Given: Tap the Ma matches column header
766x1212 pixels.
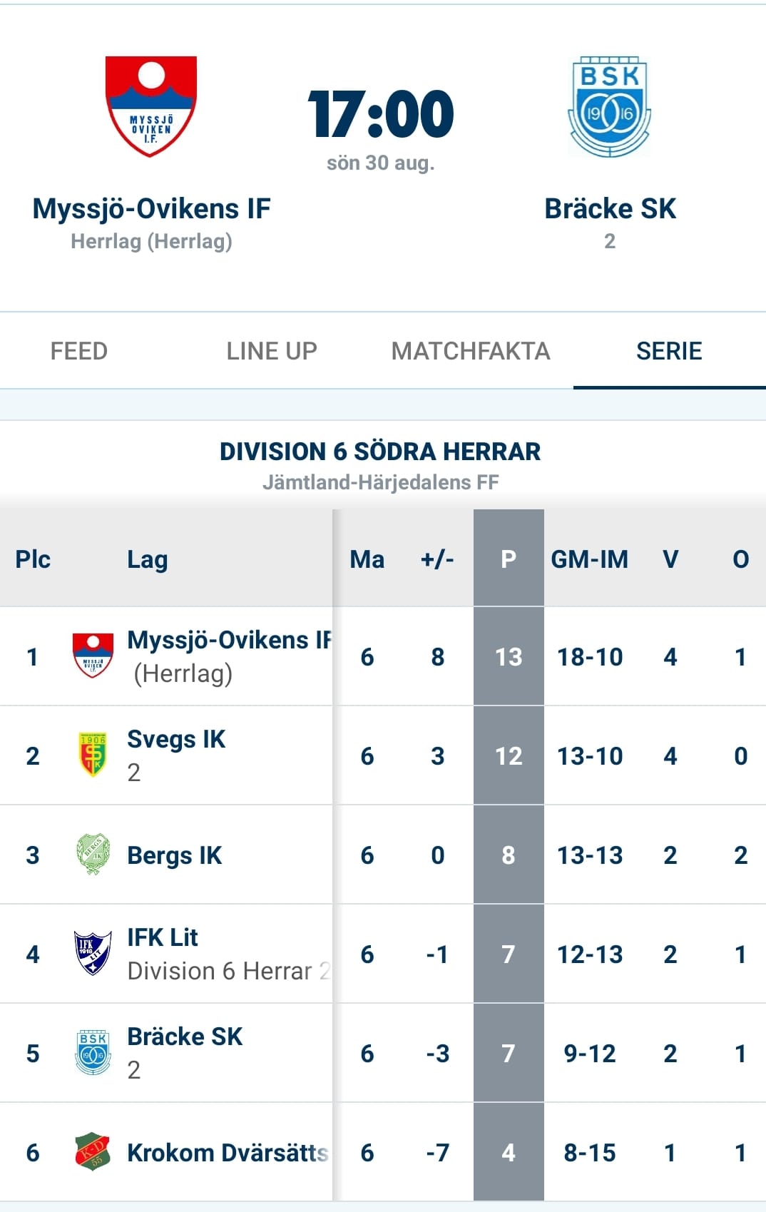Looking at the screenshot, I should tap(367, 559).
